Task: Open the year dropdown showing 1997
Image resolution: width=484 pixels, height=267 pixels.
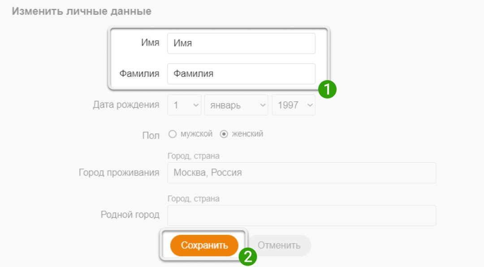Action: [x=294, y=104]
